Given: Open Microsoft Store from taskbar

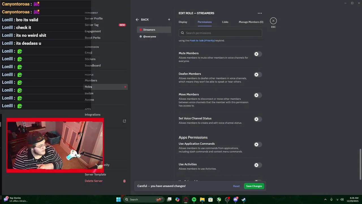Looking at the screenshot, I should pyautogui.click(x=210, y=199).
